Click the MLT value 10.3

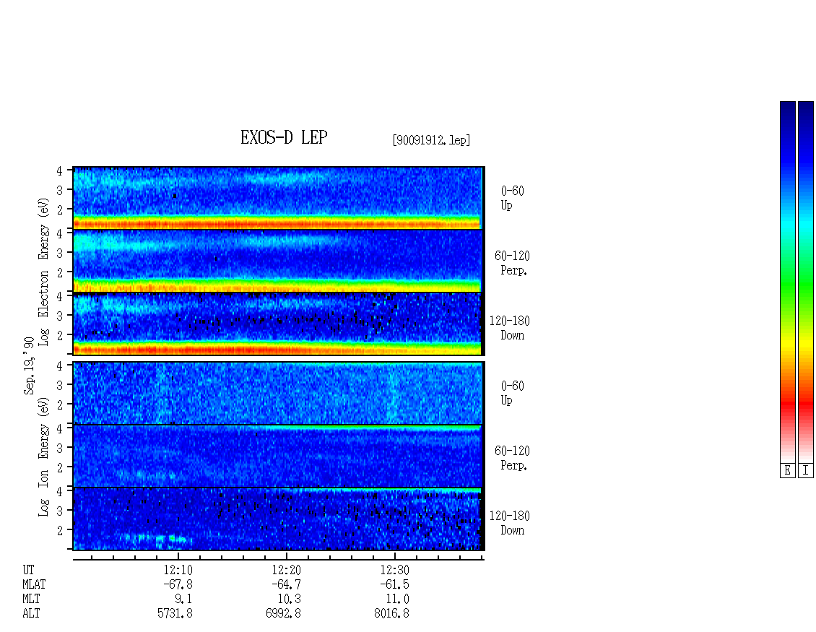289,599
